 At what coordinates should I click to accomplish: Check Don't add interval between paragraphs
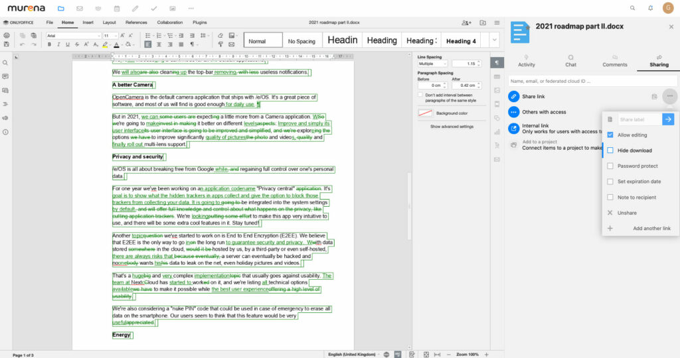pyautogui.click(x=420, y=95)
